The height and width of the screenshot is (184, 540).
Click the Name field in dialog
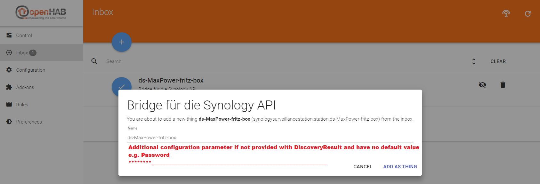pyautogui.click(x=270, y=138)
